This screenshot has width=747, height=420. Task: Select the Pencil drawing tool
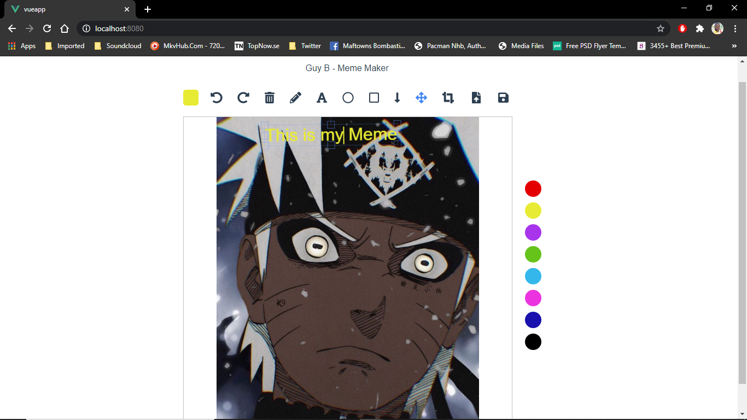[x=295, y=97]
